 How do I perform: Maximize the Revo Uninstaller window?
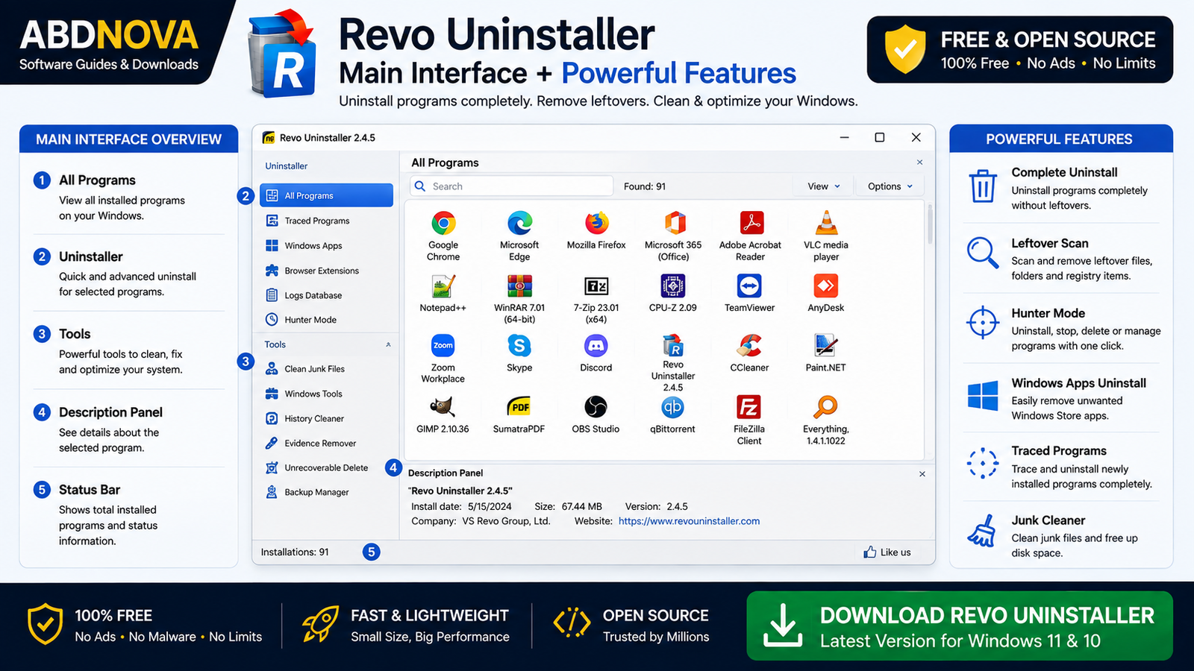click(880, 137)
